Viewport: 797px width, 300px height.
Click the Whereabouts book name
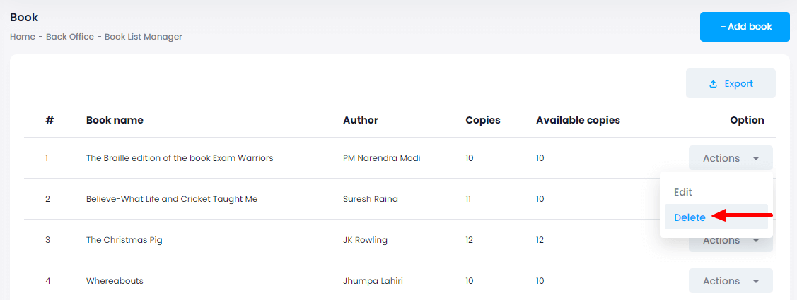[x=115, y=281]
